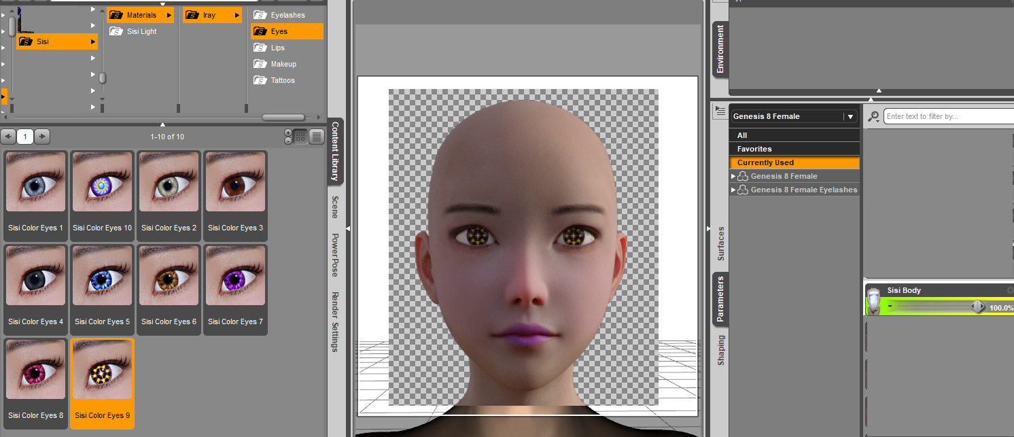Screen dimensions: 1014x437
Task: Click the previous page arrow icon
Action: (x=8, y=136)
